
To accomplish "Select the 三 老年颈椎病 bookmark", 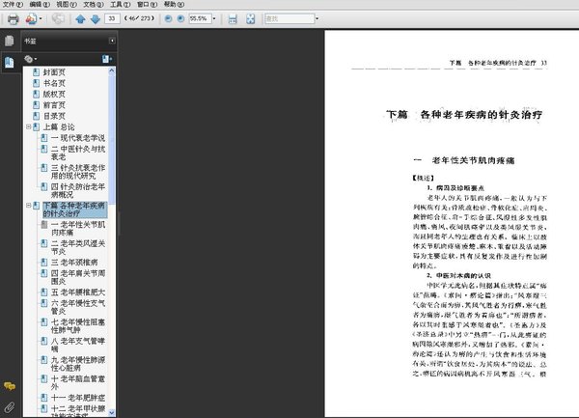I will (x=72, y=262).
